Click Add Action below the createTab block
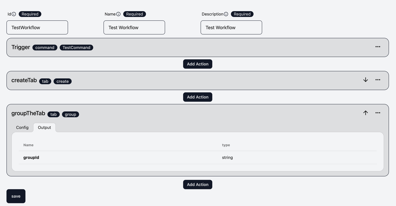The image size is (396, 206). (197, 97)
